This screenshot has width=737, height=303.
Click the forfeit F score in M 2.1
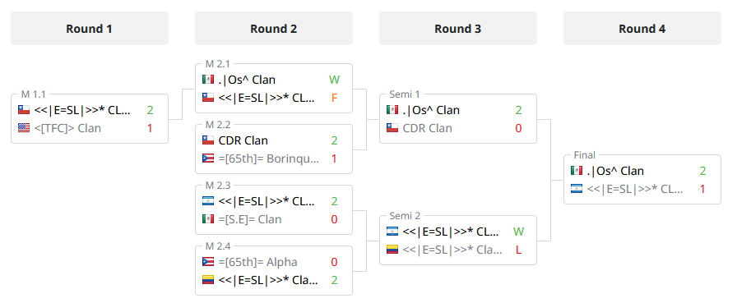coord(334,98)
